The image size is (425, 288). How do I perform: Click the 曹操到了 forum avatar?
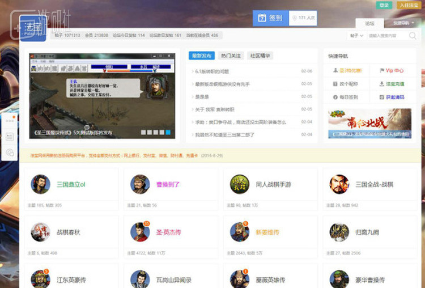pos(140,184)
